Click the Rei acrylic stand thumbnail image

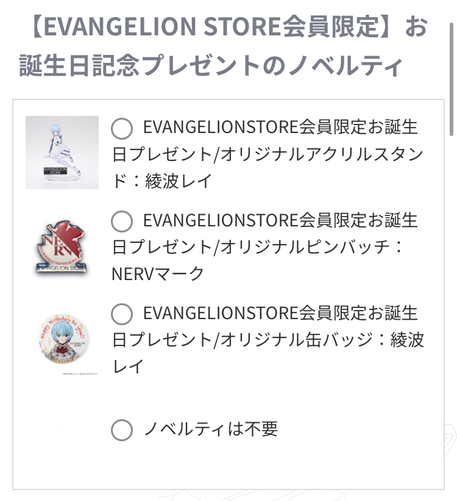pyautogui.click(x=62, y=153)
